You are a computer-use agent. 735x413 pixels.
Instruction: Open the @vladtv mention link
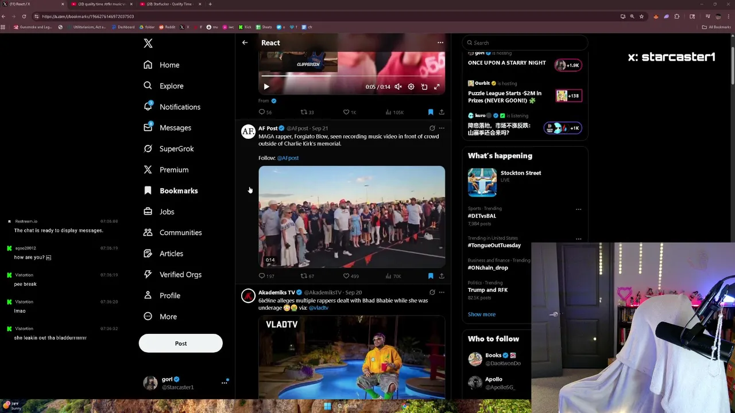pyautogui.click(x=318, y=308)
